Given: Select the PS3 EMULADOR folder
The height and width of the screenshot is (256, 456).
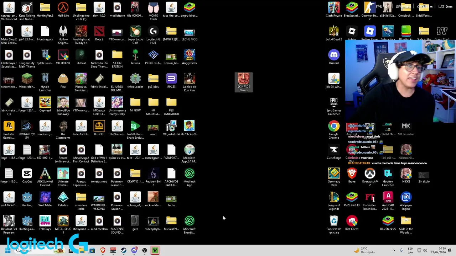Looking at the screenshot, I should 171,107.
